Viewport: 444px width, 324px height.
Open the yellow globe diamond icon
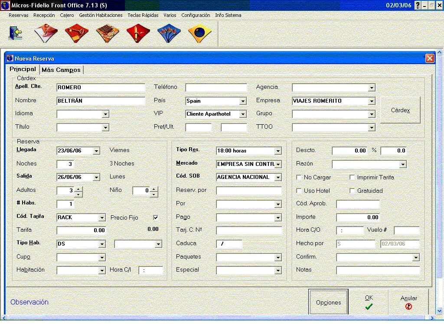tap(200, 33)
